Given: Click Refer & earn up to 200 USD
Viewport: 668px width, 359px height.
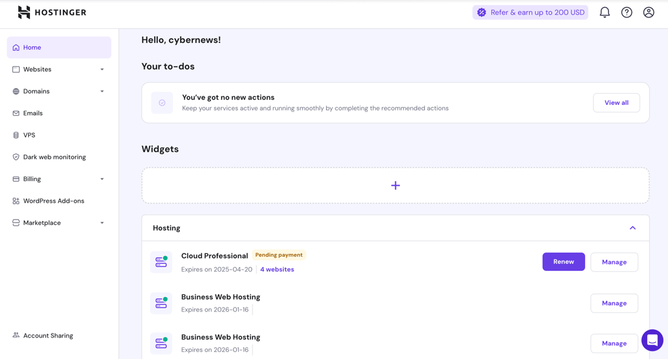Looking at the screenshot, I should (x=530, y=12).
